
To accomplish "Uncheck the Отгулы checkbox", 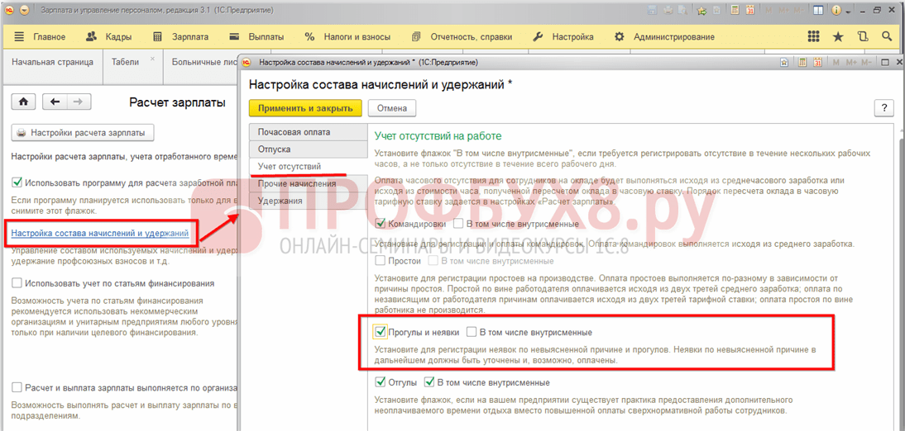I will click(x=381, y=382).
